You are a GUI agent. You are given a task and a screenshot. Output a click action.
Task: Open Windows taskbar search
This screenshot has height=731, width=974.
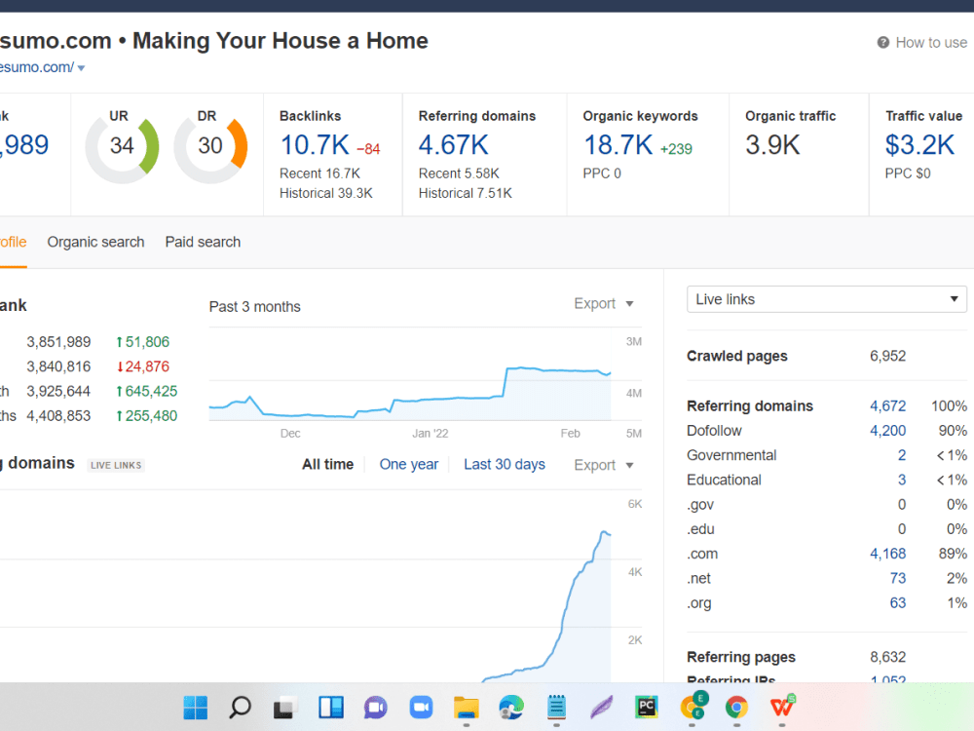[x=240, y=708]
